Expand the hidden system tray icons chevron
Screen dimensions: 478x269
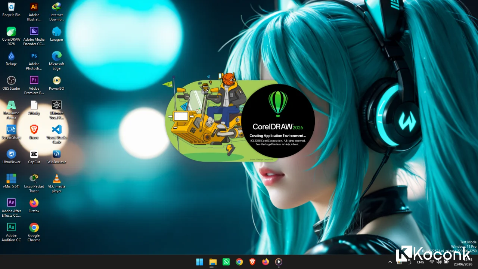tap(390, 262)
